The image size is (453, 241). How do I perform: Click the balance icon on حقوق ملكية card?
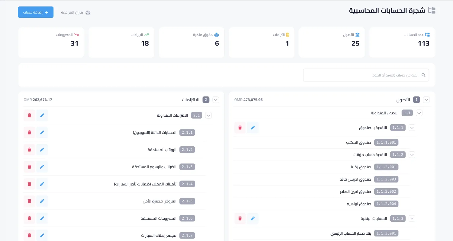coord(217,35)
